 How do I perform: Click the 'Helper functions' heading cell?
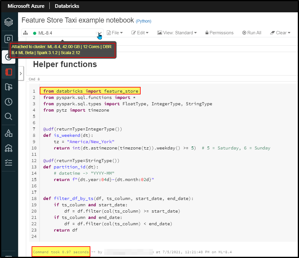tap(65, 64)
